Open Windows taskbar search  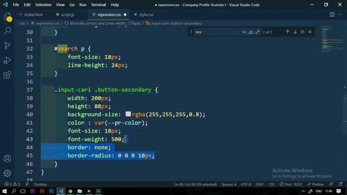click(x=14, y=191)
